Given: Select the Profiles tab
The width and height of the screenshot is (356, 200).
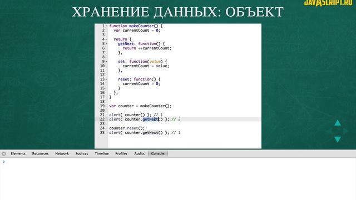Looking at the screenshot, I should pos(121,153).
